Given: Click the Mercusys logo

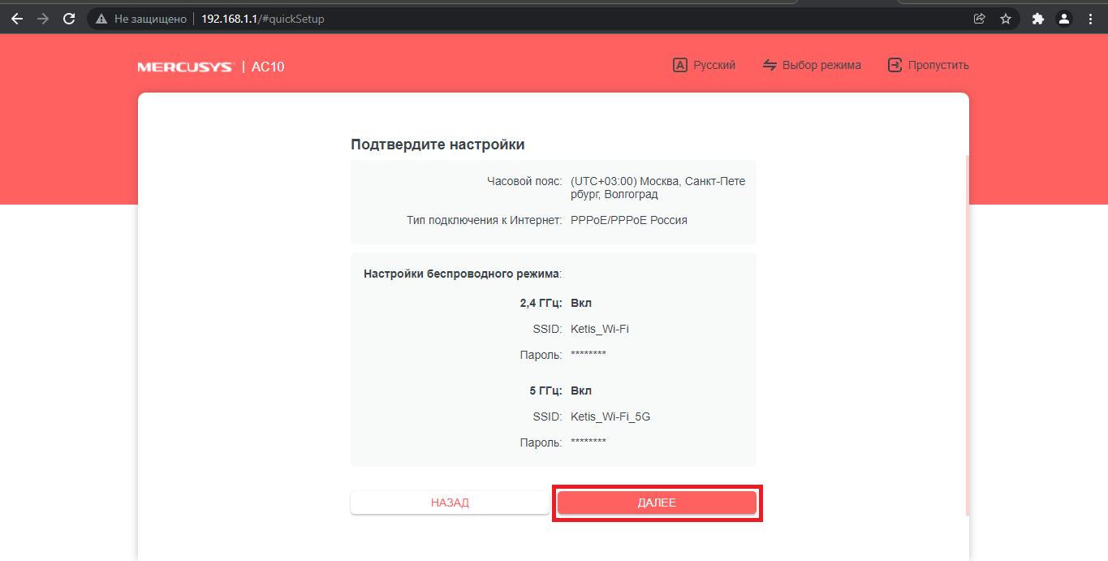Looking at the screenshot, I should coord(185,67).
